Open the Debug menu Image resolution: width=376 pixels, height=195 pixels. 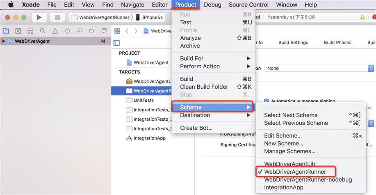pos(212,5)
